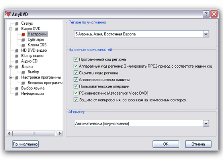
Task: Click the Отмена button
Action: 198,144
